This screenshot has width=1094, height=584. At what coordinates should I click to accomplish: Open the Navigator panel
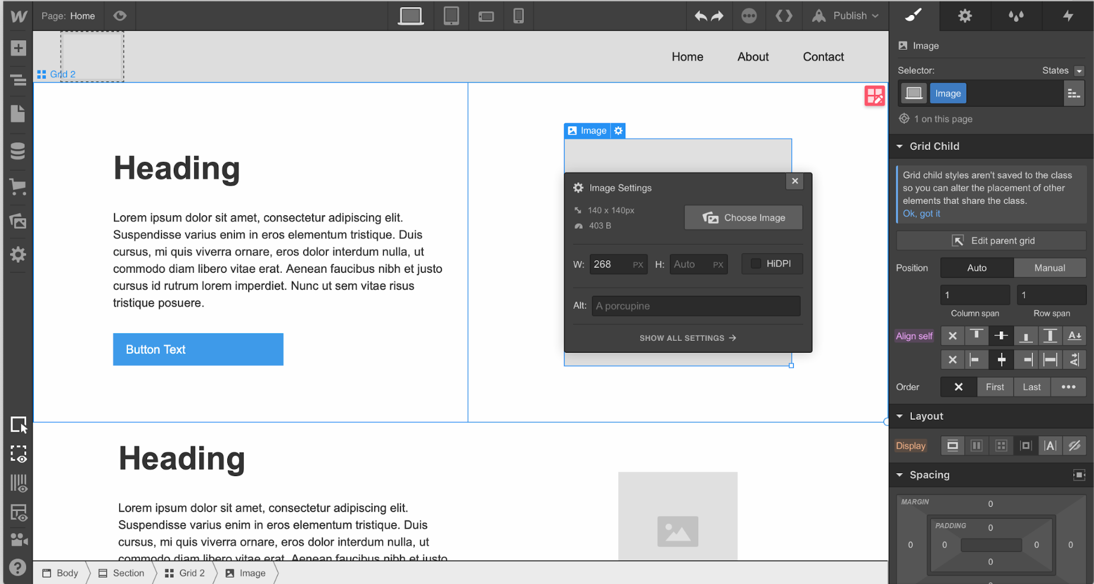tap(18, 79)
